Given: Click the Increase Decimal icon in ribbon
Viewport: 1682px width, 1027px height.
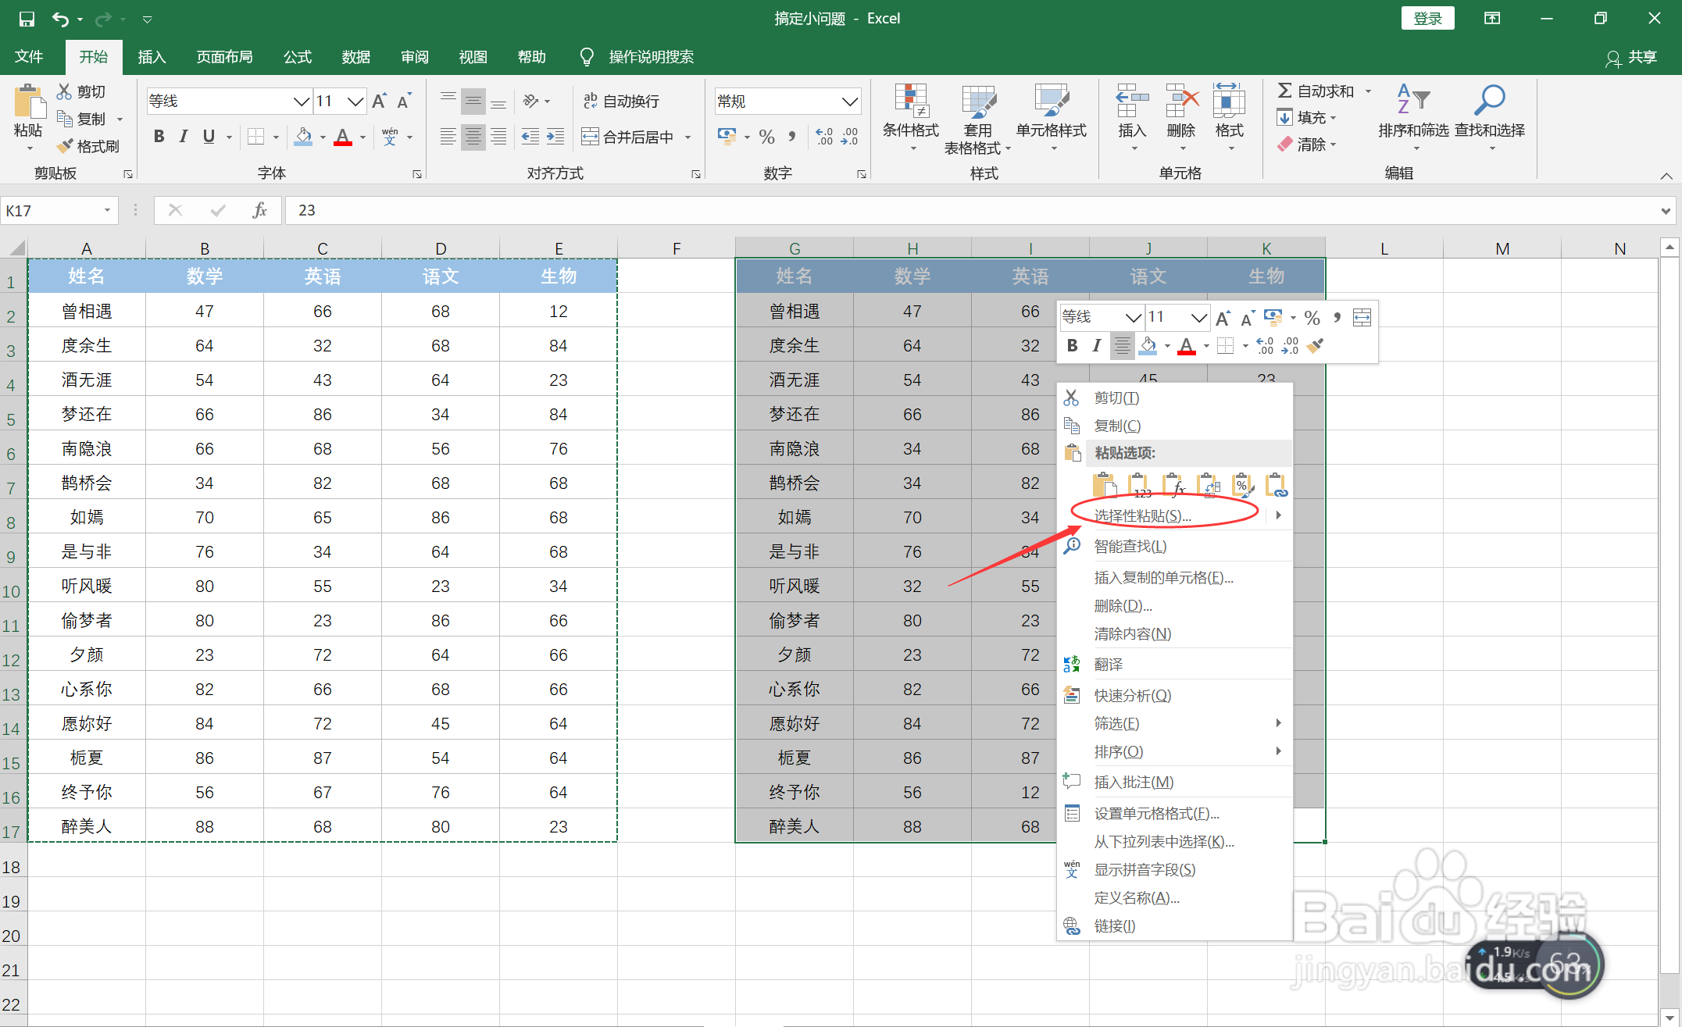Looking at the screenshot, I should coord(824,137).
